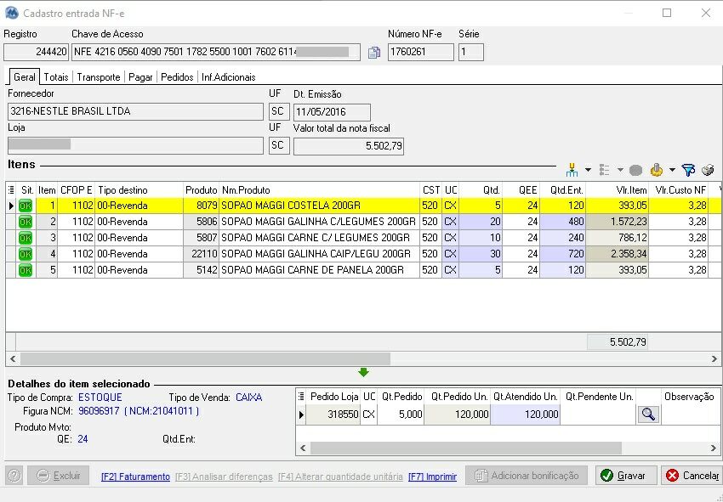Image resolution: width=723 pixels, height=502 pixels.
Task: Click the yellow distribute-items icon in Itens toolbar
Action: [572, 171]
